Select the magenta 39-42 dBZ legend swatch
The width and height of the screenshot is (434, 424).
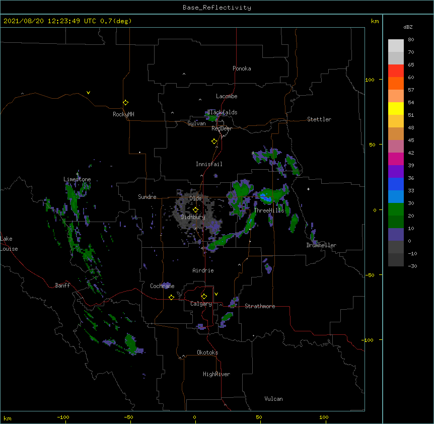pos(396,159)
